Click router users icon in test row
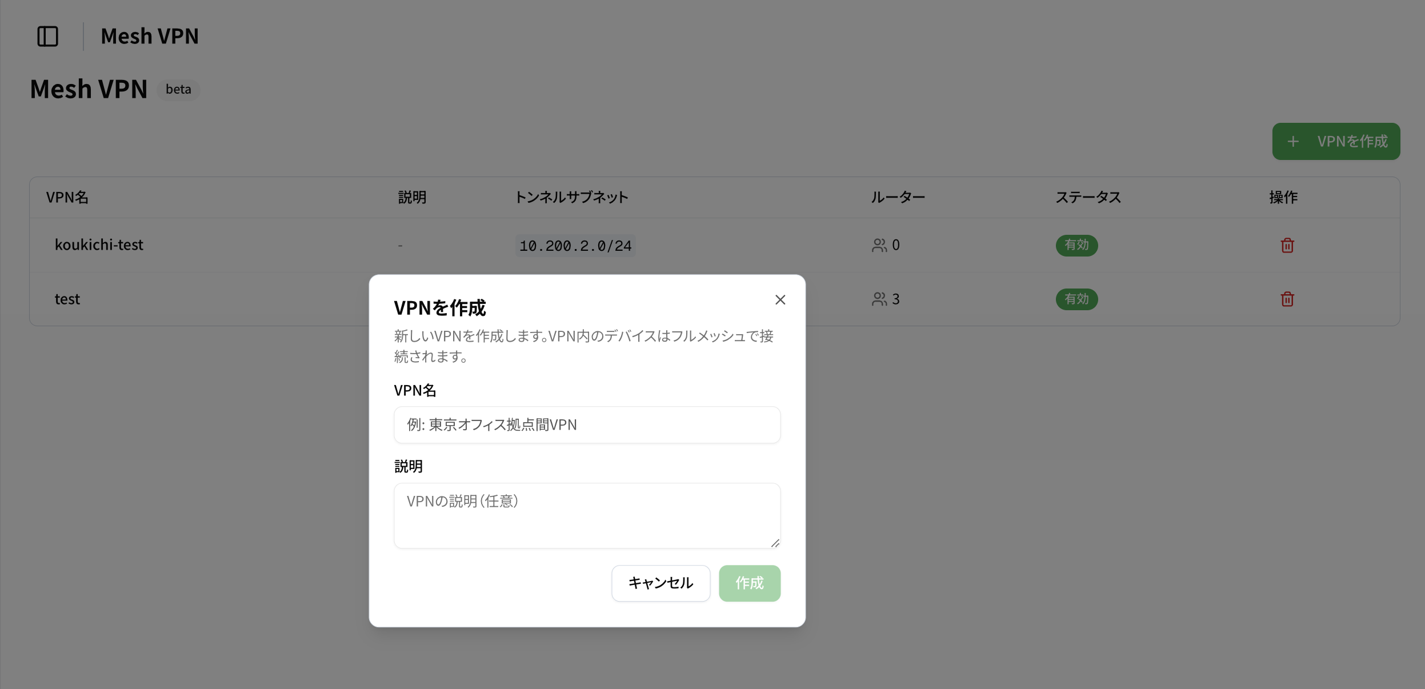1425x689 pixels. click(x=879, y=299)
